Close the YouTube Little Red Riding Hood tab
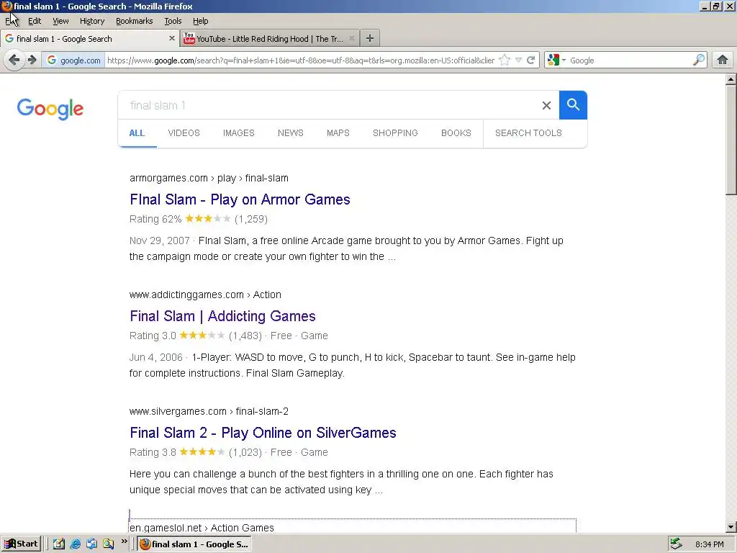This screenshot has width=737, height=553. [x=351, y=39]
